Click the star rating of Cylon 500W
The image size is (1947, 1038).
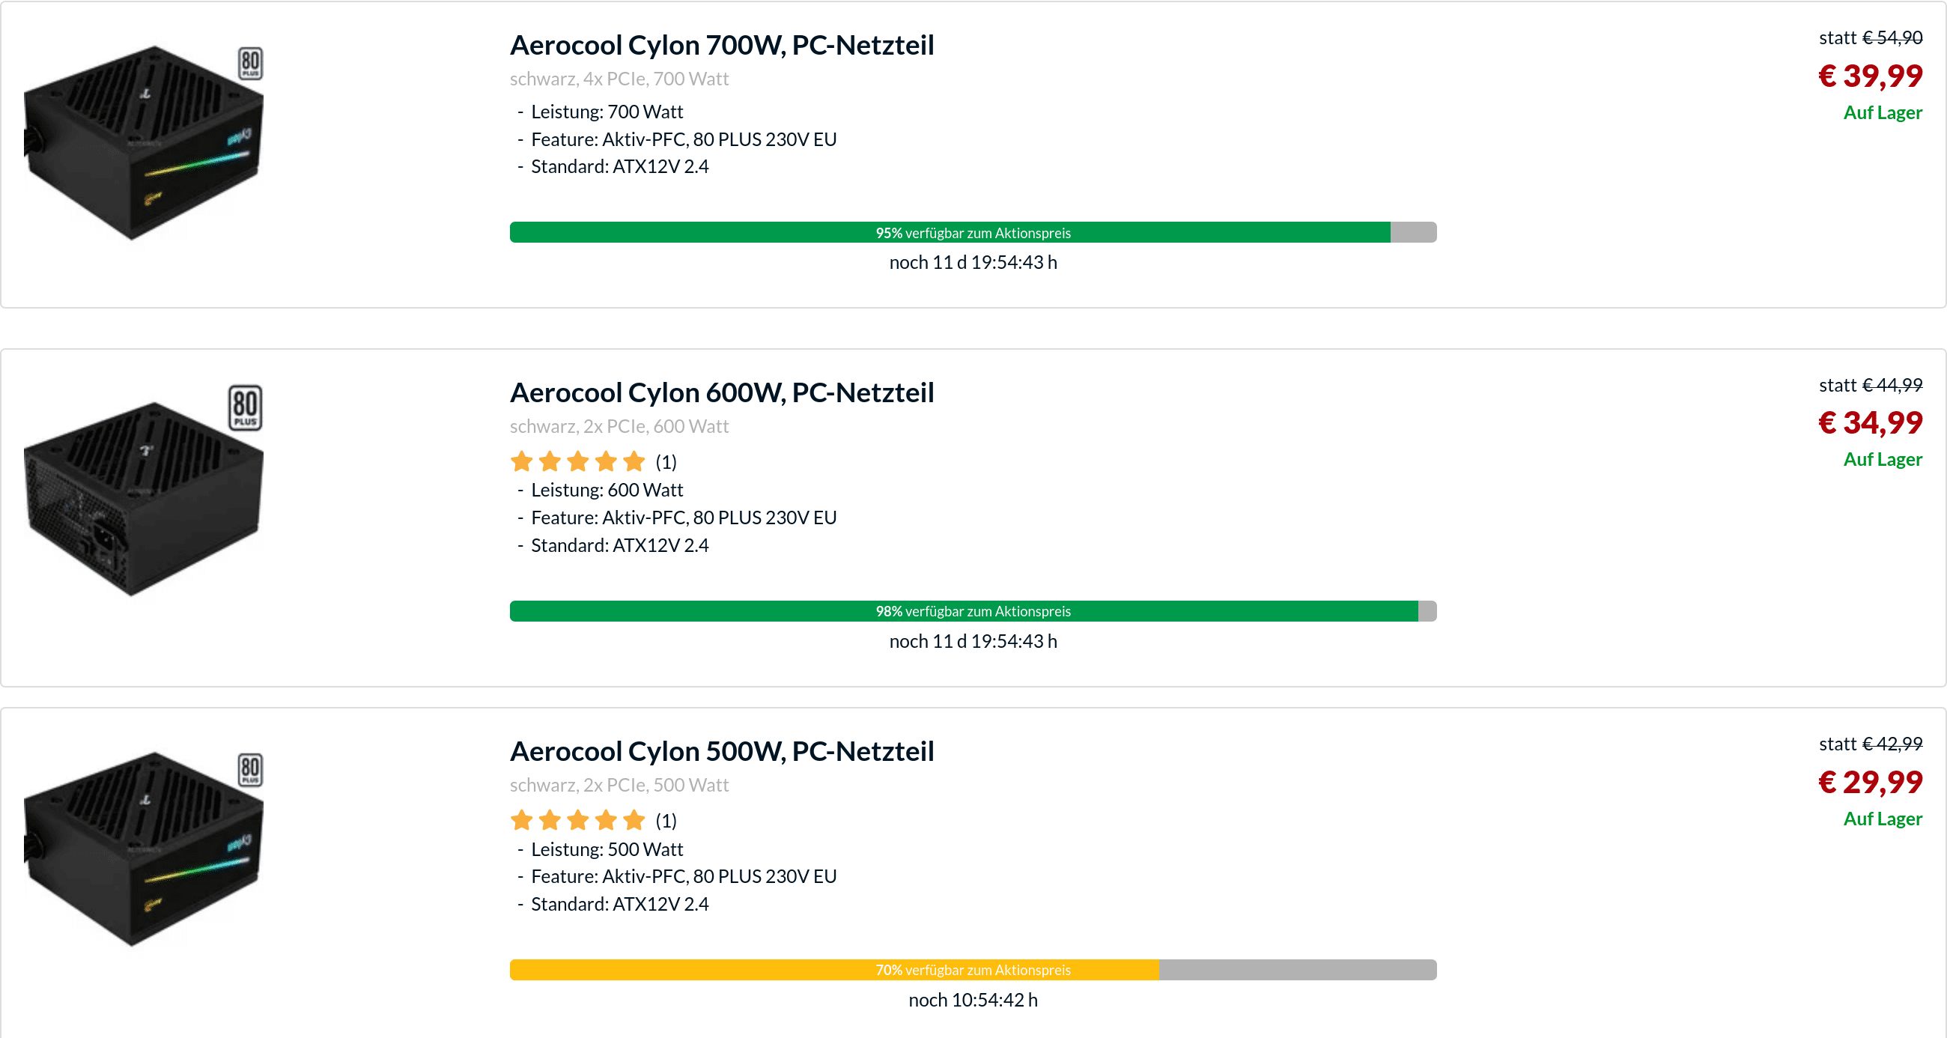pos(577,820)
